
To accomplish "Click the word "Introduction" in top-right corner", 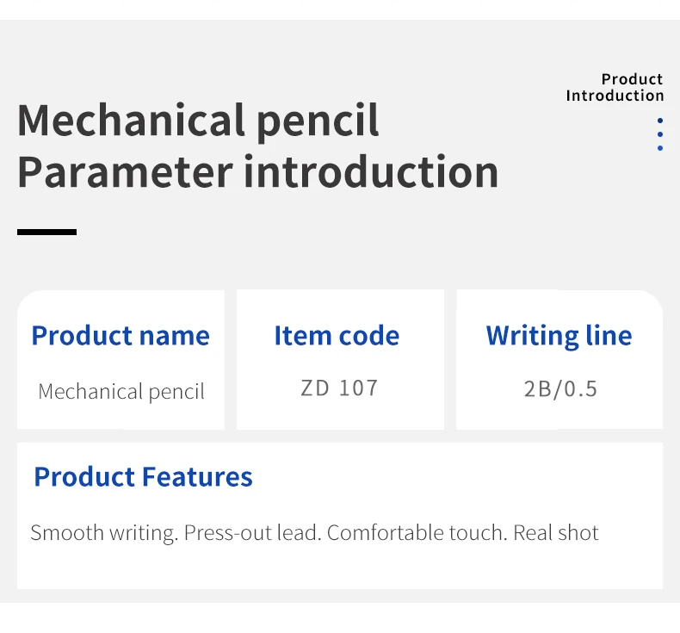I will (x=615, y=96).
